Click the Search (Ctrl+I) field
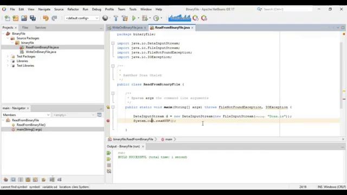The height and width of the screenshot is (195, 347). coord(287,9)
